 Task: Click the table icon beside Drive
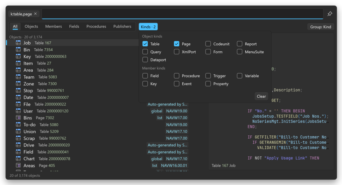pyautogui.click(x=18, y=145)
